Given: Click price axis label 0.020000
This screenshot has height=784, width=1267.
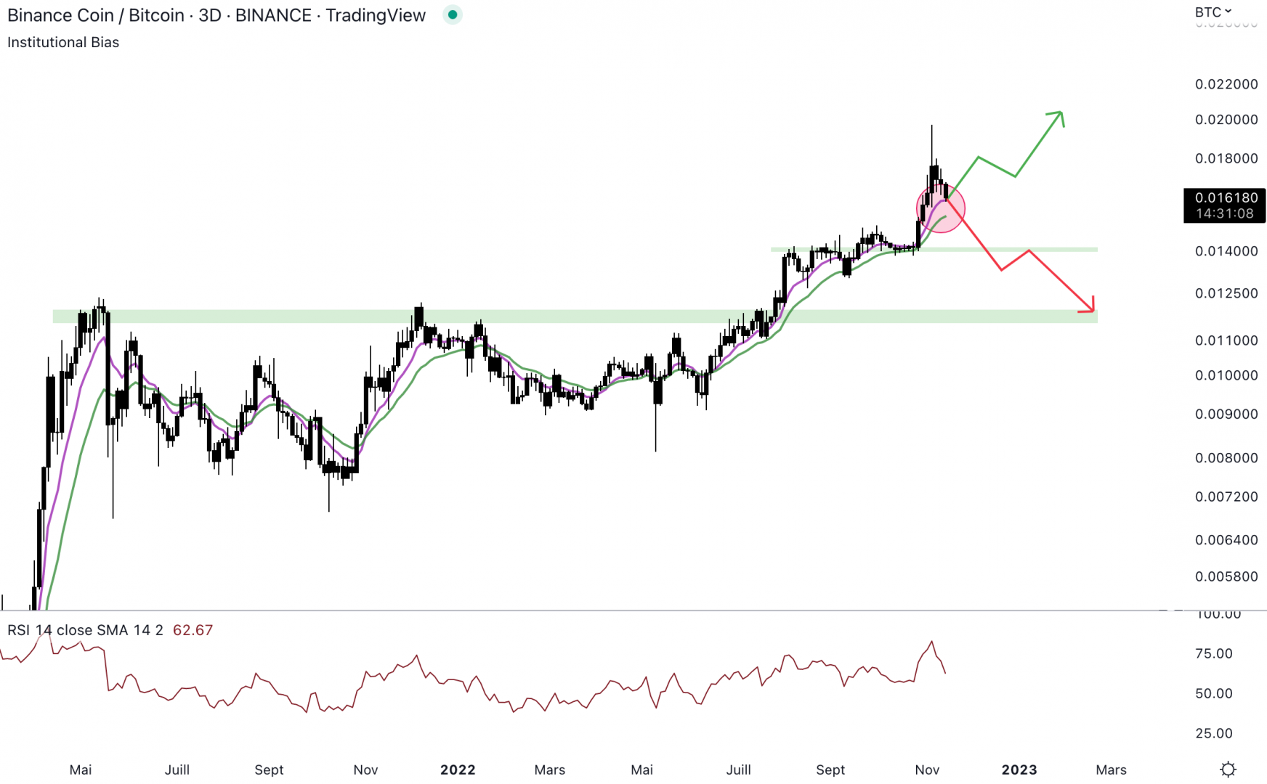Looking at the screenshot, I should pos(1226,120).
